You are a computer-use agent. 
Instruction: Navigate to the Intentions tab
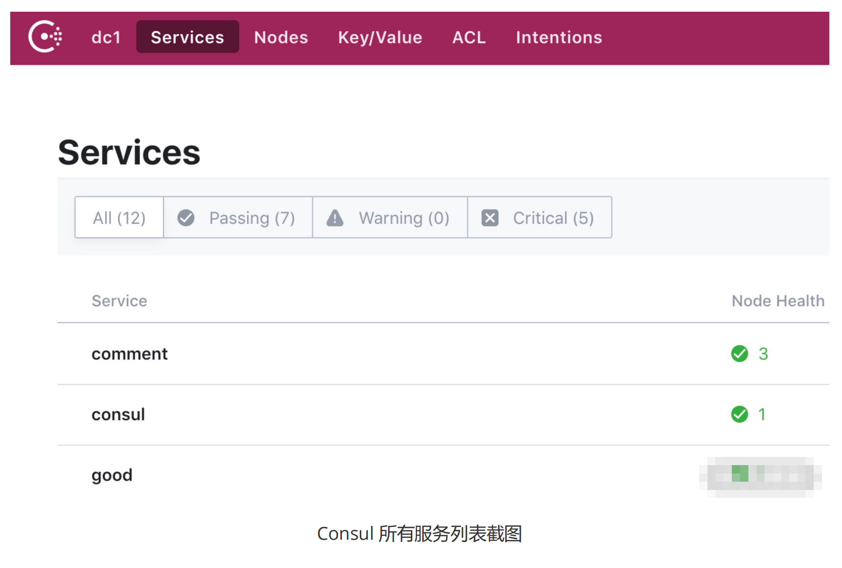pyautogui.click(x=559, y=38)
